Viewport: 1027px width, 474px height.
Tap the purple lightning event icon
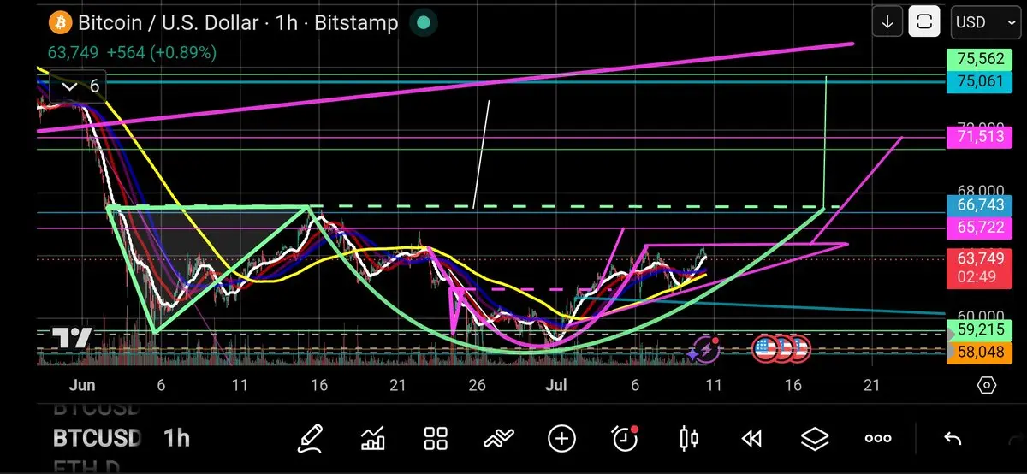[x=706, y=348]
